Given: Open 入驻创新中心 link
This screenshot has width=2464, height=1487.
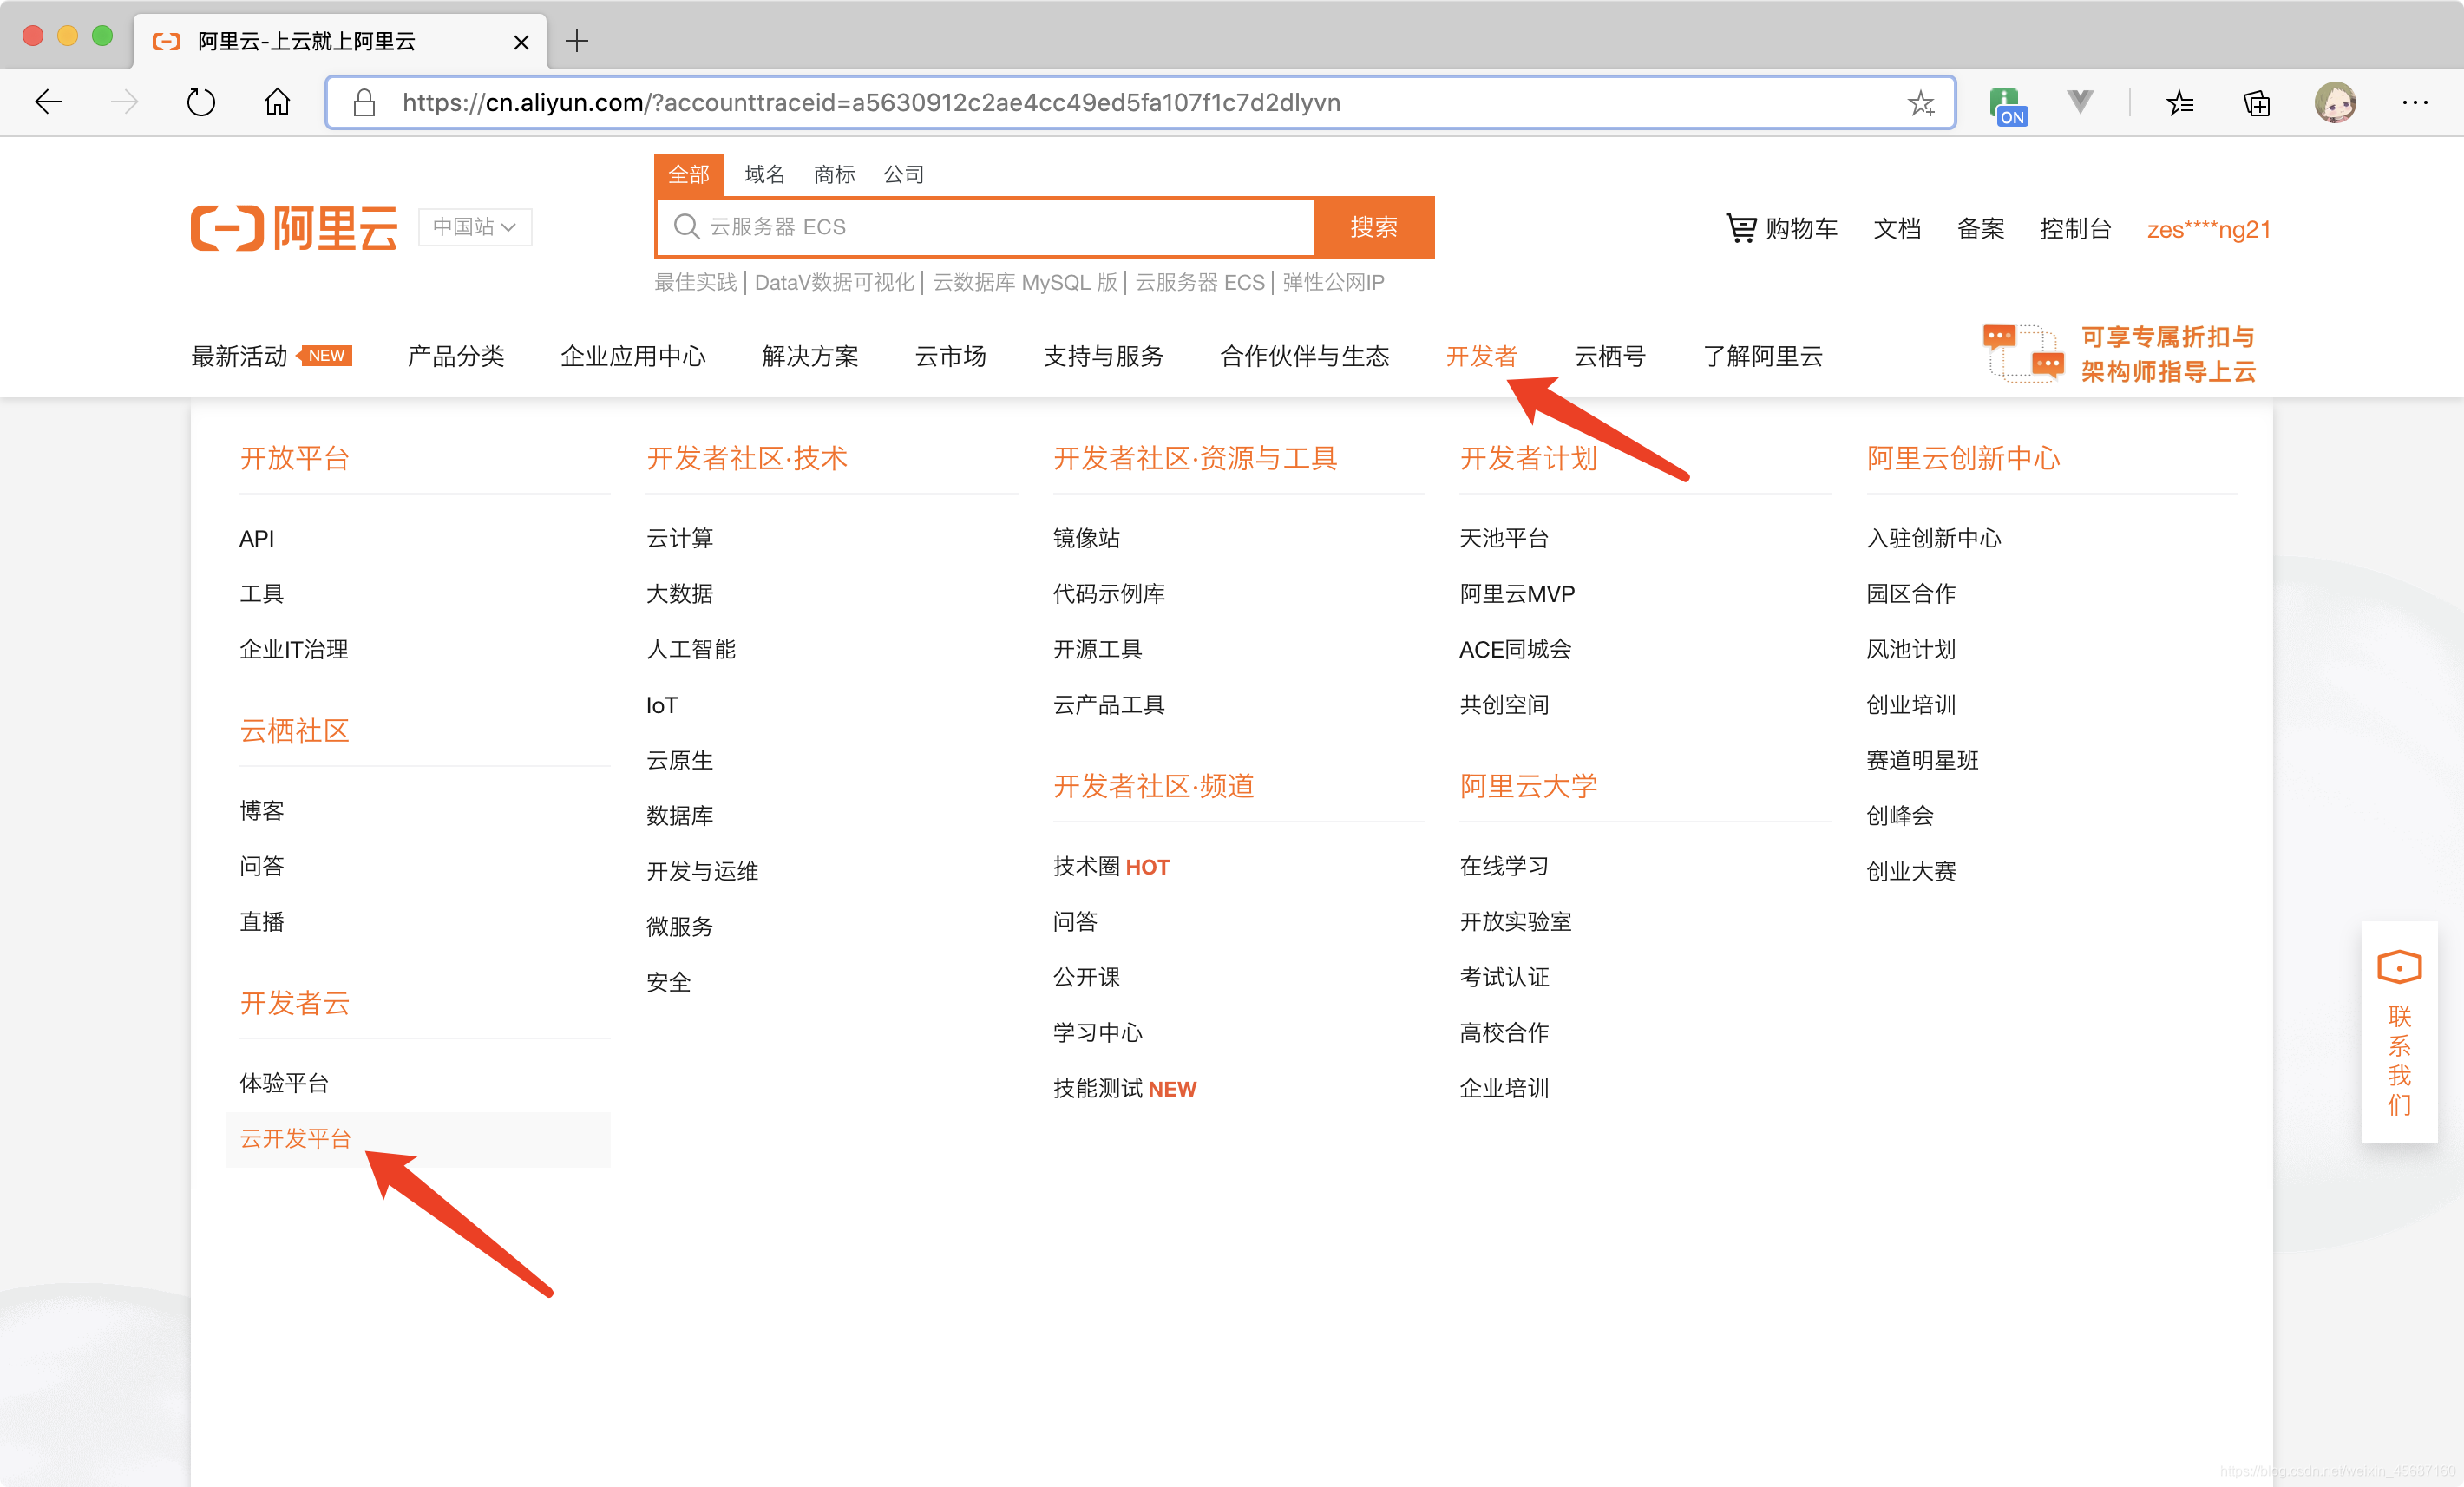Looking at the screenshot, I should coord(1934,538).
